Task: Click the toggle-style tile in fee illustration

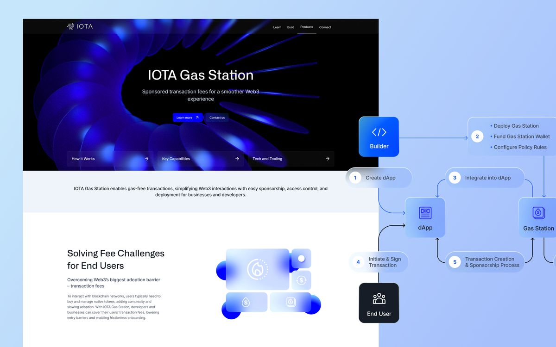Action: click(301, 259)
